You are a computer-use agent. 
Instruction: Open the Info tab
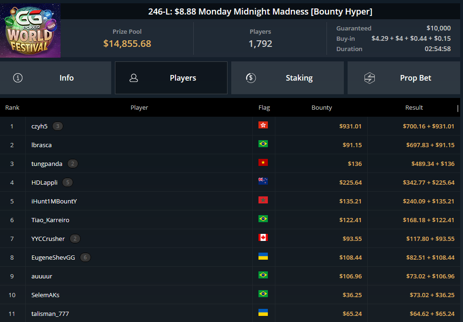click(55, 78)
